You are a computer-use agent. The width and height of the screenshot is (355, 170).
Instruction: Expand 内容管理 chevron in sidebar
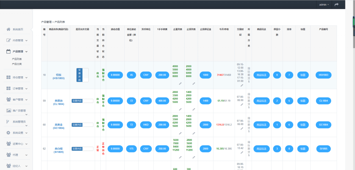pos(26,41)
